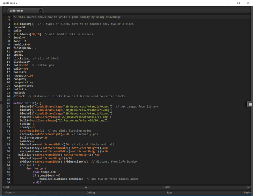Start the Debug command
Viewport: 253px width, 196px height.
[90, 192]
